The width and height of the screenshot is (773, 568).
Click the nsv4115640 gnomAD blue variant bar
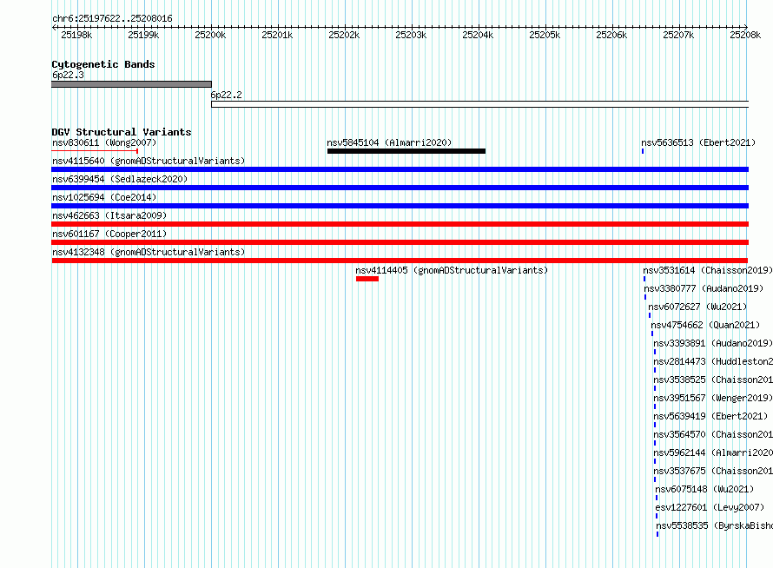pos(400,169)
